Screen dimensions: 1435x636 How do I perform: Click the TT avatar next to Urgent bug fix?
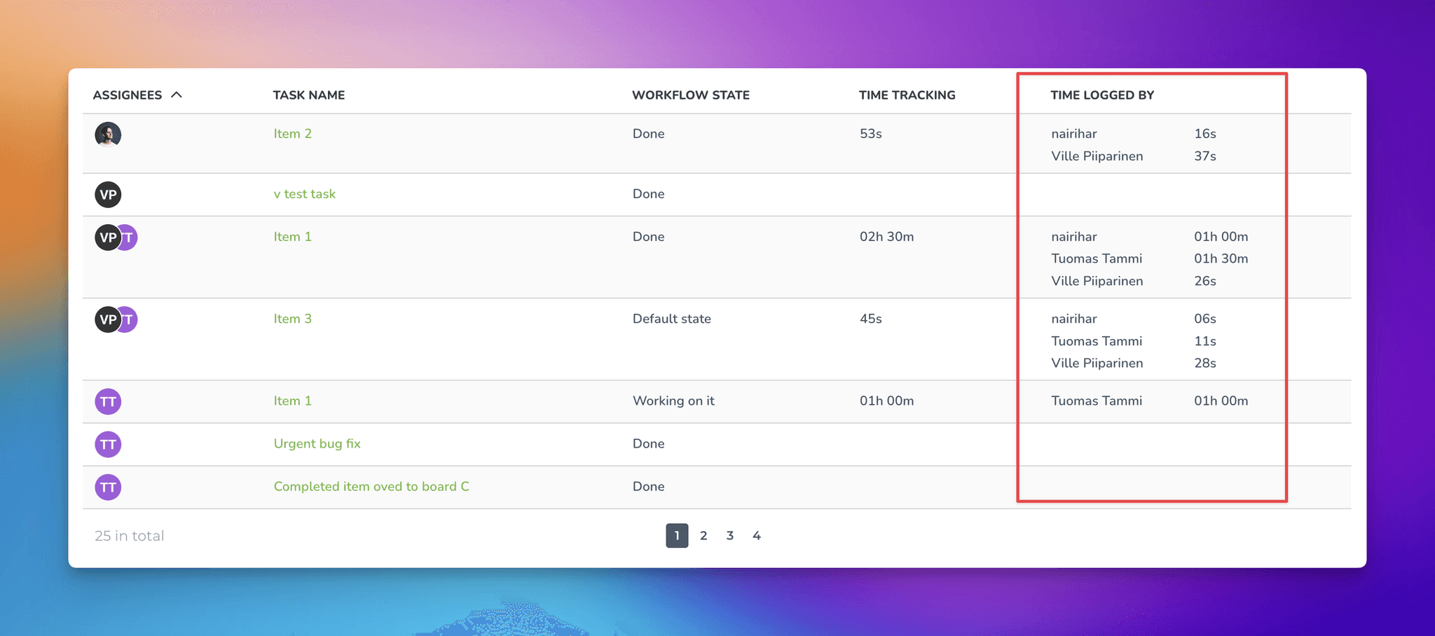point(108,444)
